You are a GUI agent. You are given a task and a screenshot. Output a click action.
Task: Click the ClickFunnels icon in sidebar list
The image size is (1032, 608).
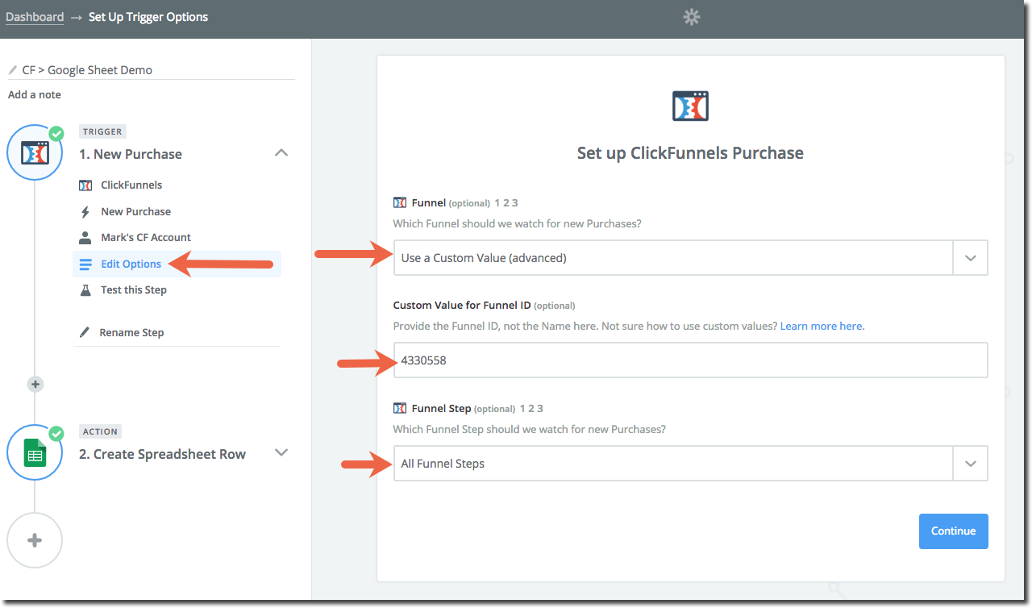click(x=85, y=185)
